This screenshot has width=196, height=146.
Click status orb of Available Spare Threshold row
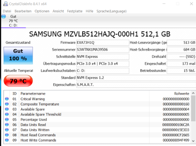7,114
